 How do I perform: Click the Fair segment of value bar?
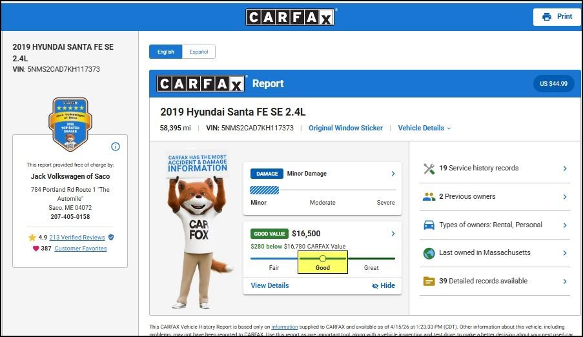click(x=274, y=258)
